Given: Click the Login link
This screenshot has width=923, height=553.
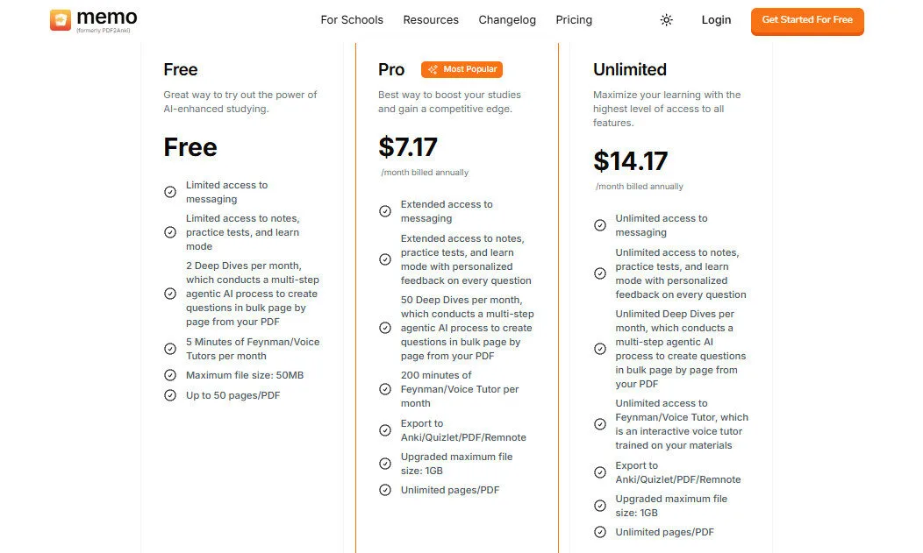Looking at the screenshot, I should pyautogui.click(x=716, y=19).
